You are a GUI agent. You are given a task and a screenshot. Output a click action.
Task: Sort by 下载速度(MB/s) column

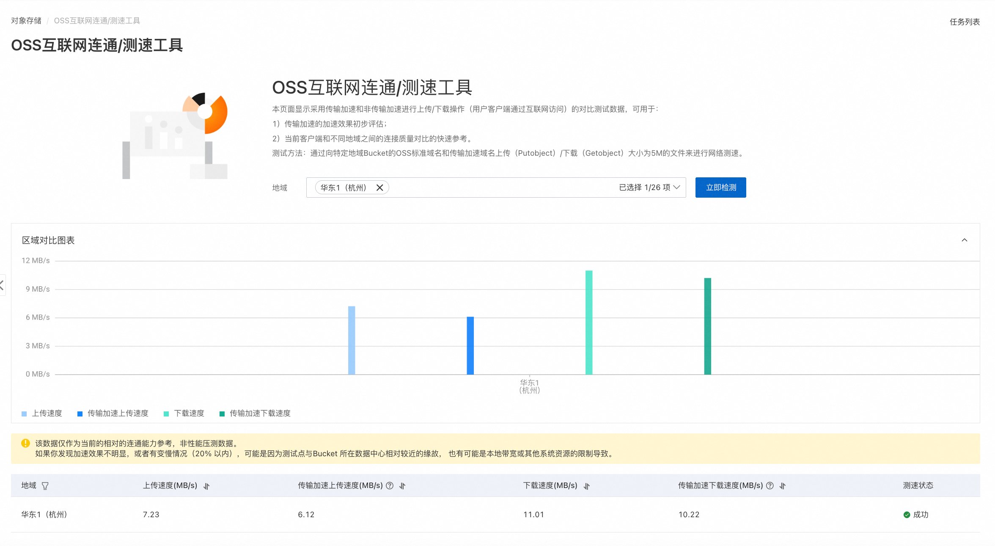click(586, 486)
